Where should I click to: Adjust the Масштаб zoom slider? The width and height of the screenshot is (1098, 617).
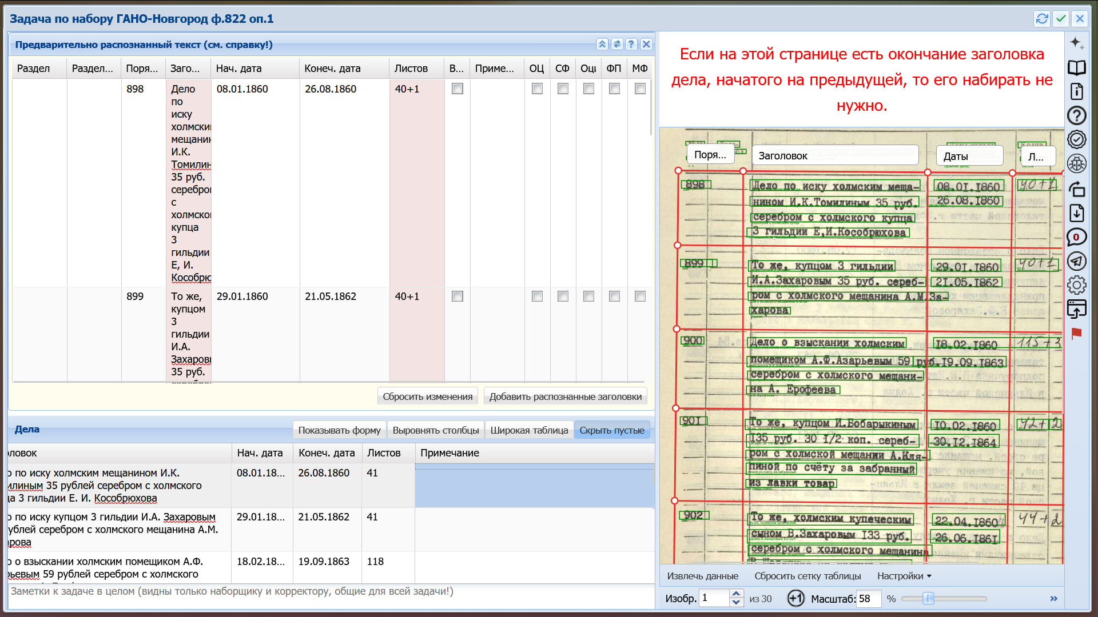tap(929, 599)
